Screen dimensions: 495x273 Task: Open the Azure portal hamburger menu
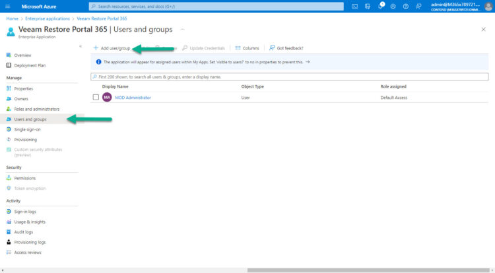point(7,7)
